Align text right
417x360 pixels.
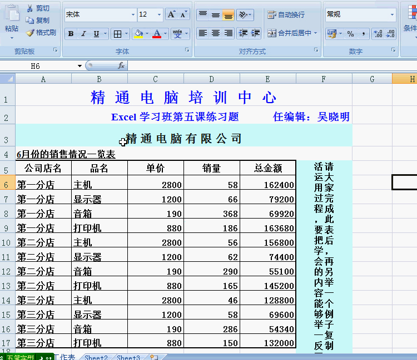pyautogui.click(x=228, y=33)
